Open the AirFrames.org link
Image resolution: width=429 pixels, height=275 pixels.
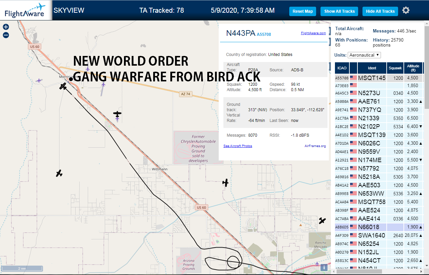coord(315,146)
